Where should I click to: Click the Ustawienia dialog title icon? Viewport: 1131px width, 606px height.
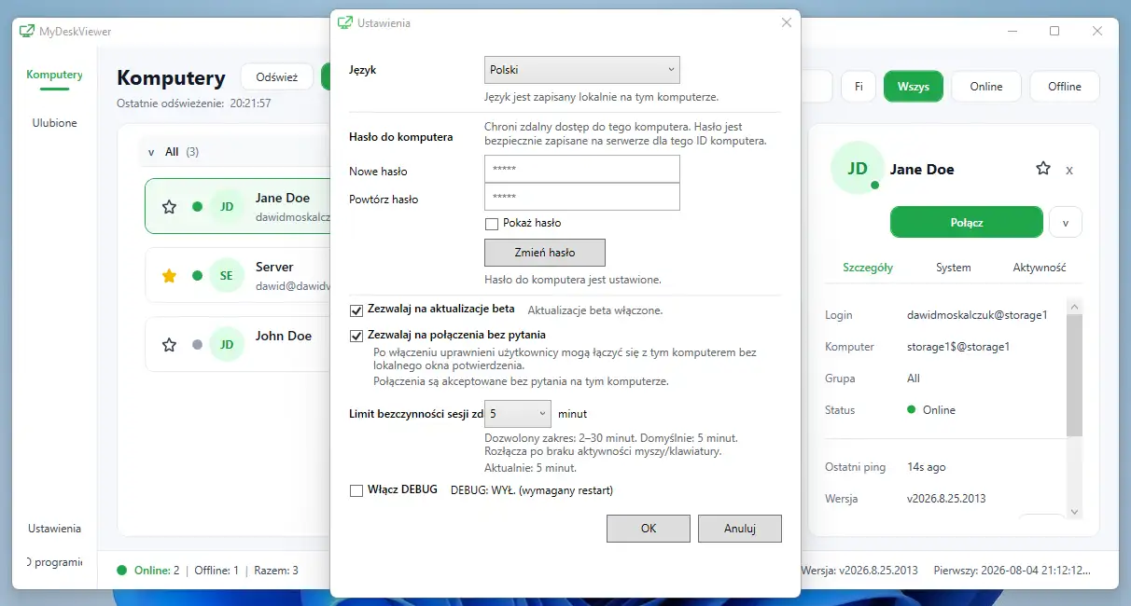345,22
